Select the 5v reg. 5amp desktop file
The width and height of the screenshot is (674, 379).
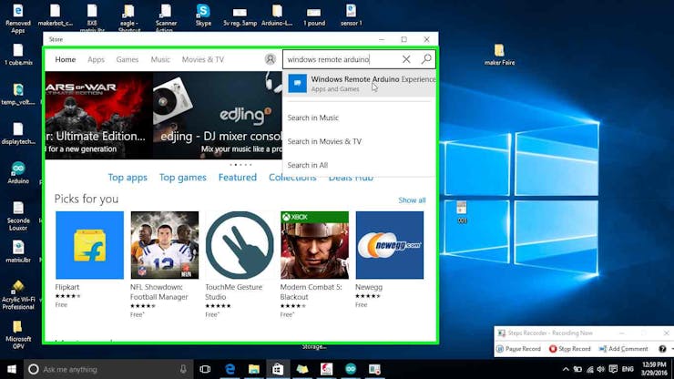pyautogui.click(x=240, y=15)
